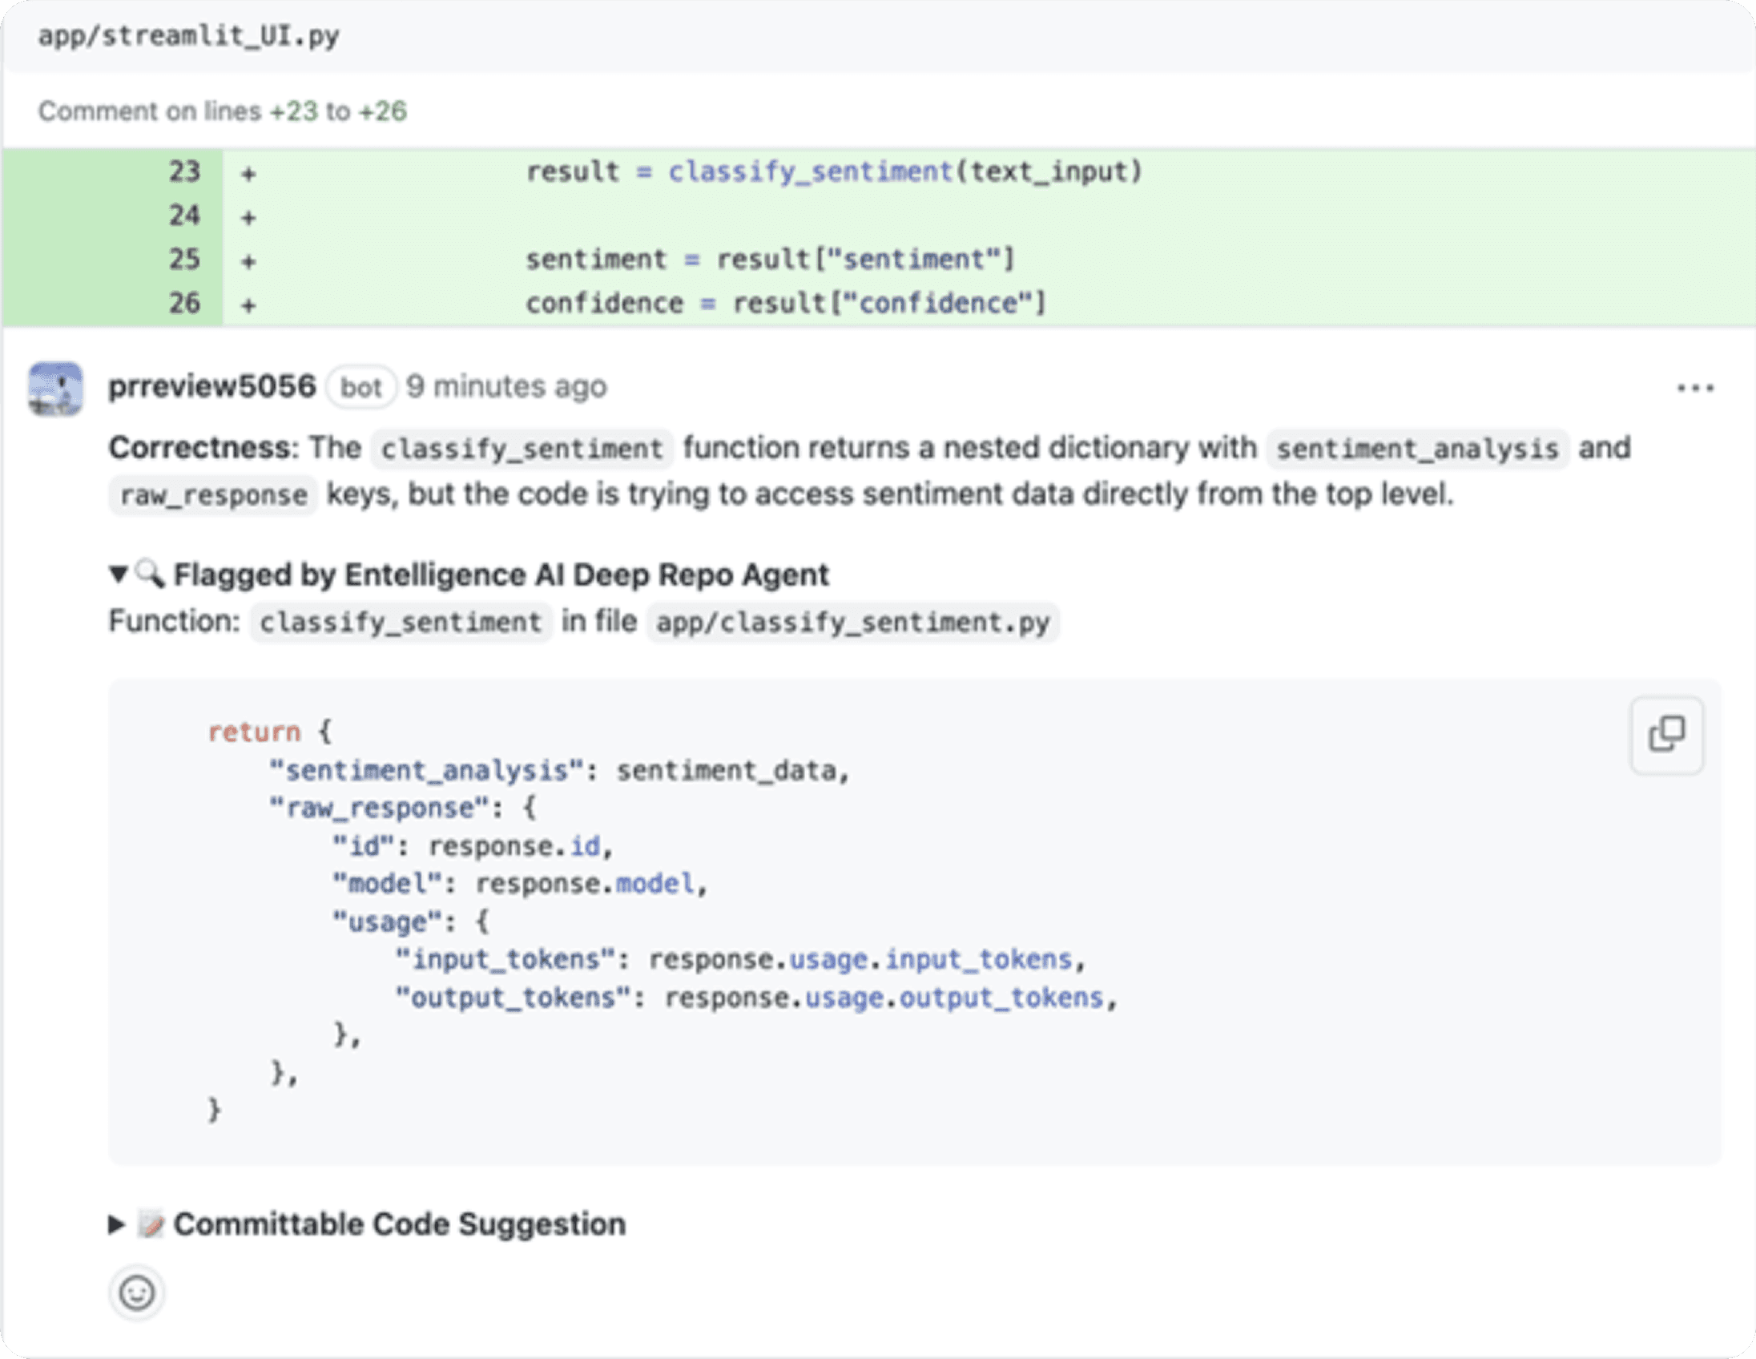Viewport: 1756px width, 1359px height.
Task: Click inline code app/classify_sentiment.py
Action: (852, 623)
